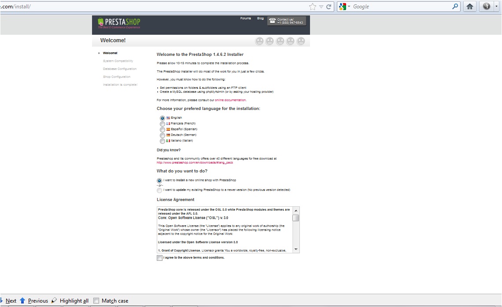Viewport: 502px width, 307px height.
Task: Click the Spanish flag icon
Action: tap(168, 129)
